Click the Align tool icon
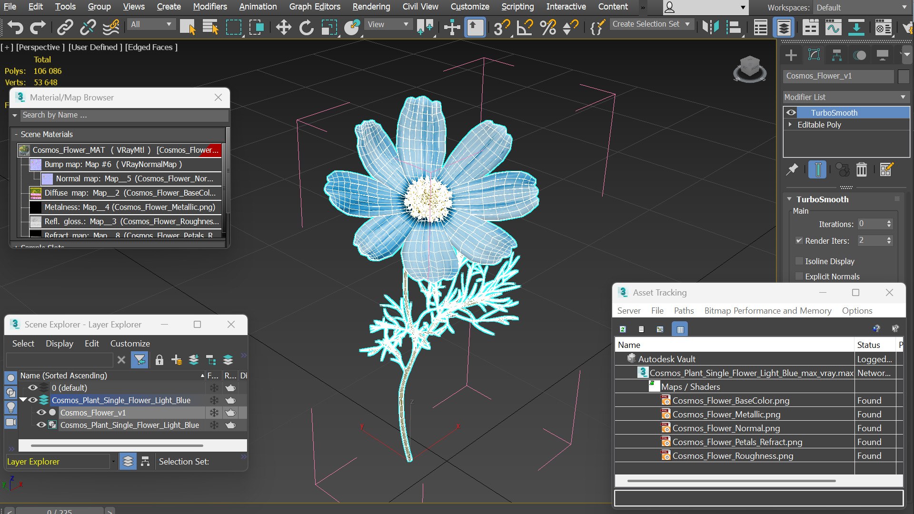914x514 pixels. (x=735, y=27)
